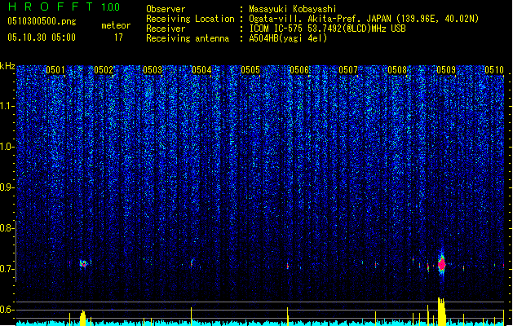This screenshot has height=326, width=513.
Task: Click the meteor echo blob after 0501
Action: [x=83, y=263]
